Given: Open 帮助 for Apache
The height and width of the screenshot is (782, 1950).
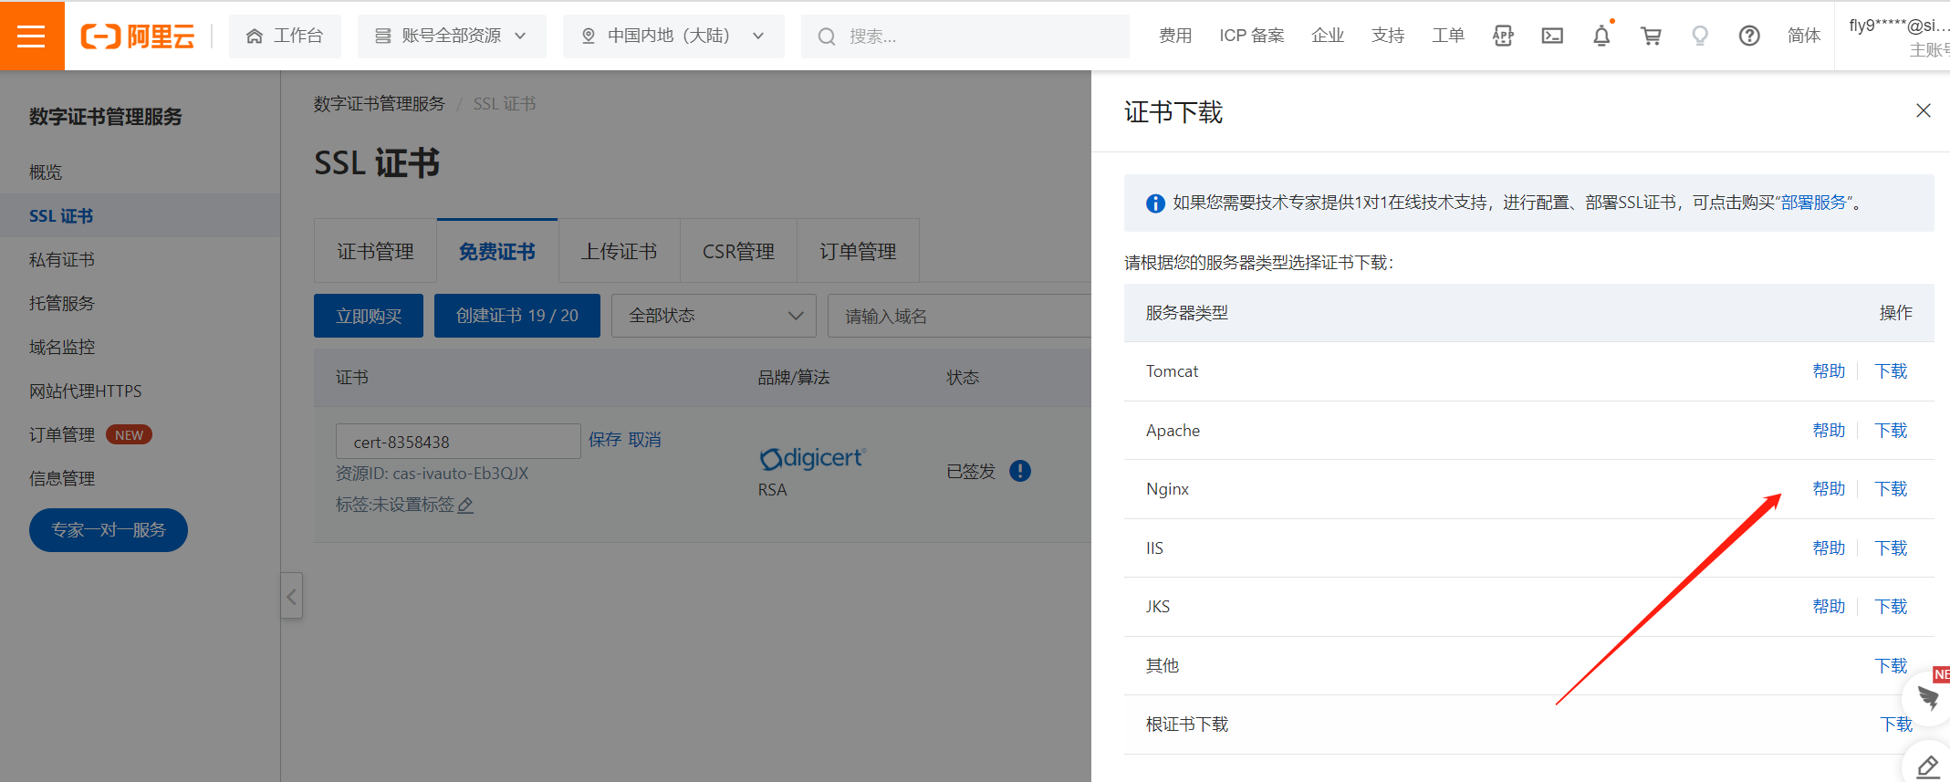Looking at the screenshot, I should click(1829, 431).
